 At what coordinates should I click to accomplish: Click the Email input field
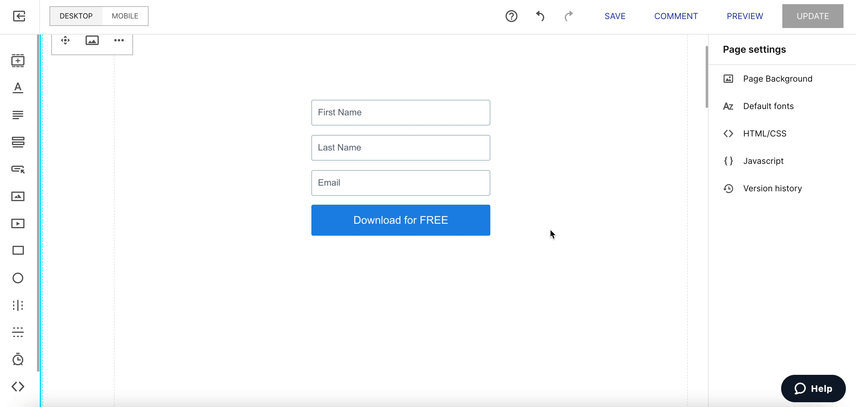point(401,183)
